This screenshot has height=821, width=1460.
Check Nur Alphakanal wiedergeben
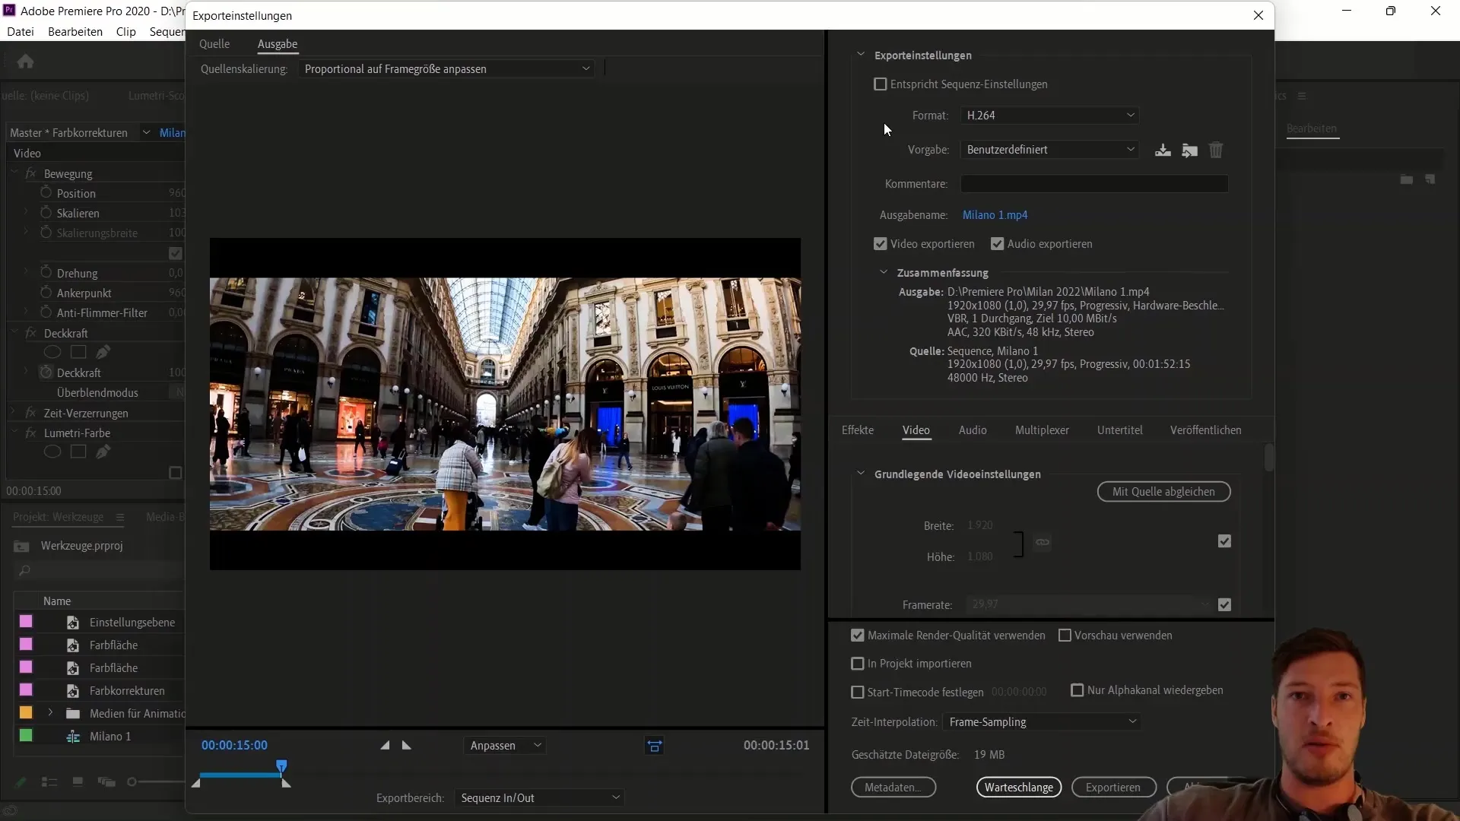[x=1078, y=690]
